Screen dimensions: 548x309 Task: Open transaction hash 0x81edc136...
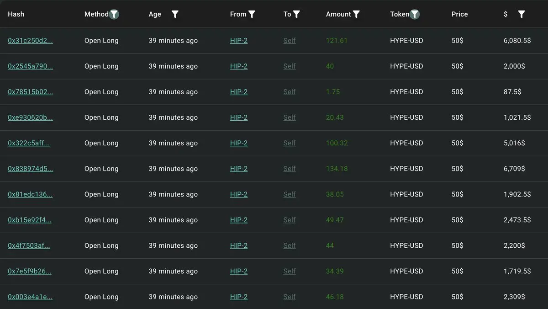click(30, 194)
